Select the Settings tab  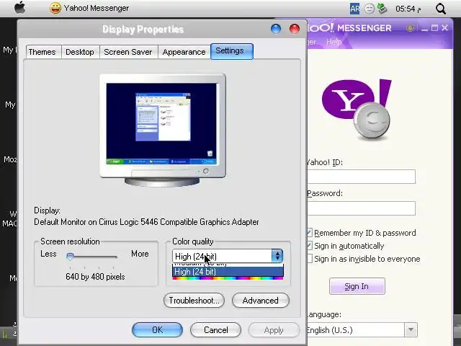click(x=232, y=51)
